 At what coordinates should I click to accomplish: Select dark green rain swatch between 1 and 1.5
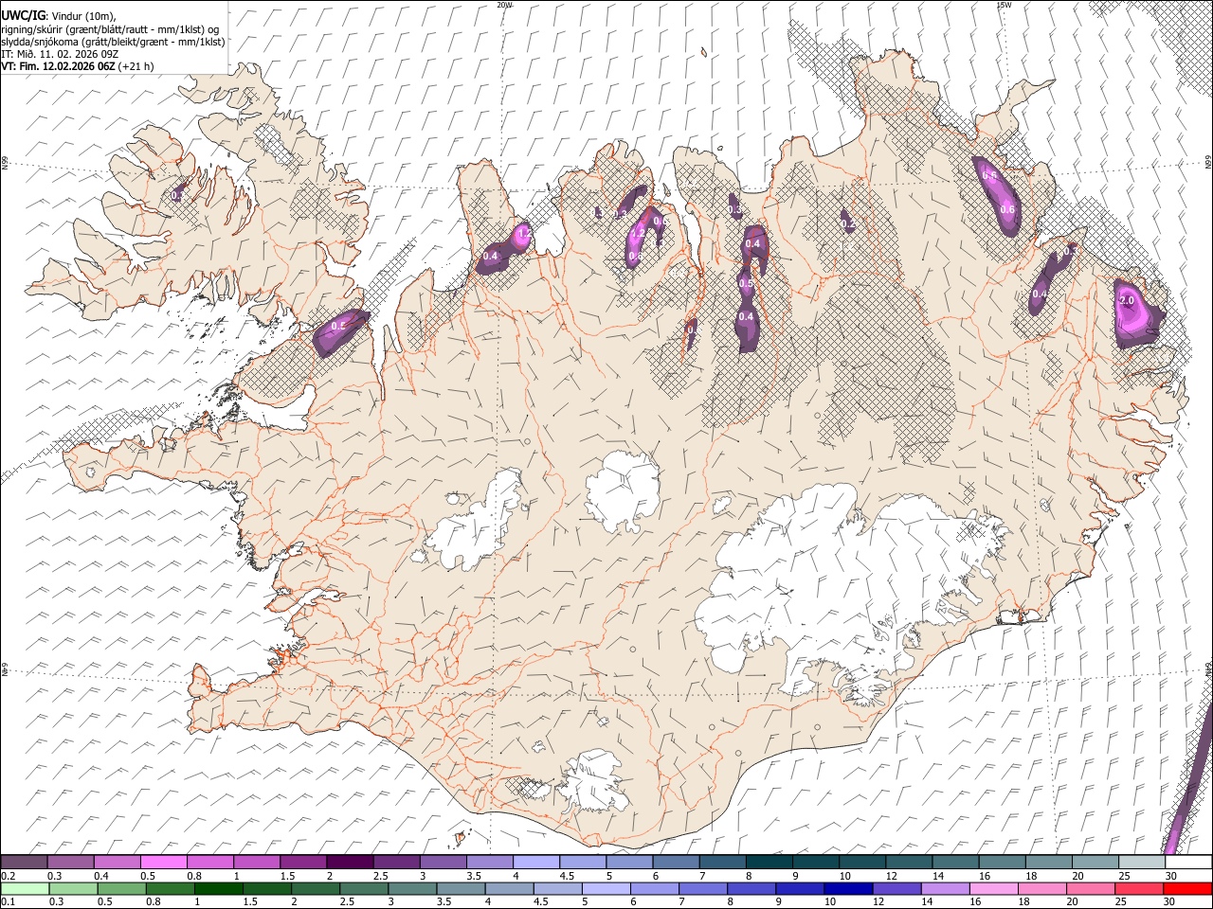pos(218,889)
